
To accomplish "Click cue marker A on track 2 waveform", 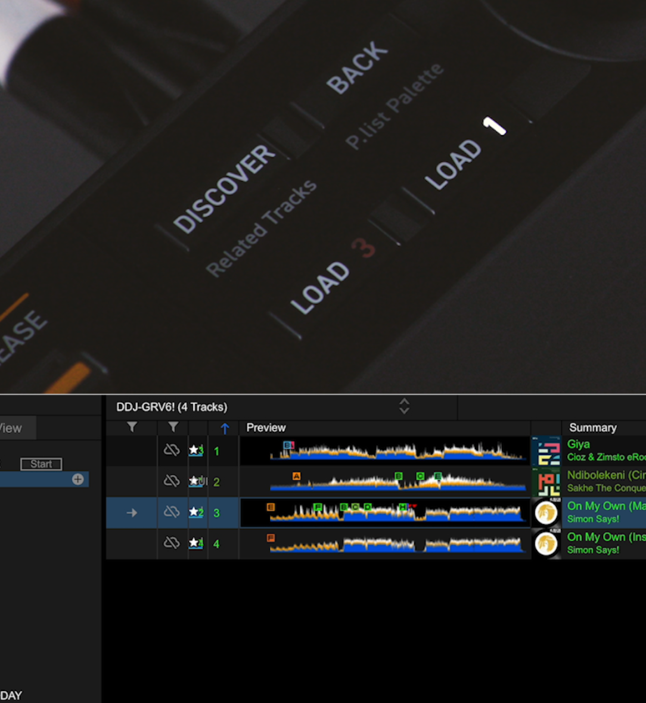I will pyautogui.click(x=296, y=476).
